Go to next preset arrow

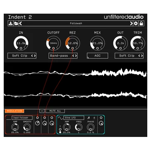point(131,24)
